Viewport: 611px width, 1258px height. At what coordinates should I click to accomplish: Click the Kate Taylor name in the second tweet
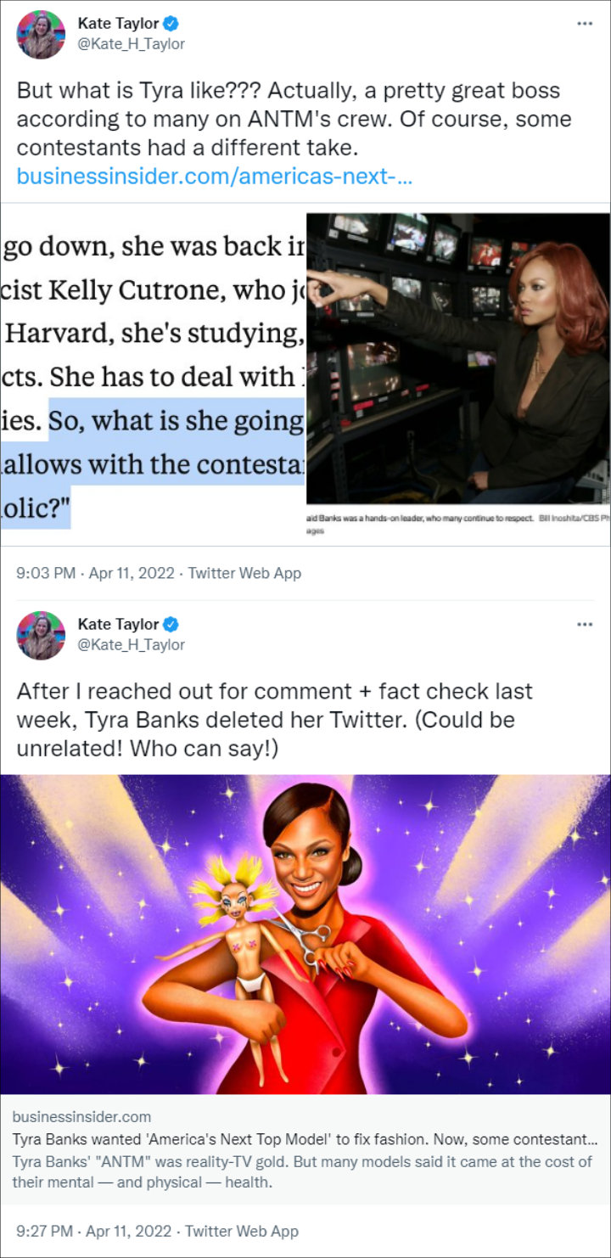(x=118, y=625)
